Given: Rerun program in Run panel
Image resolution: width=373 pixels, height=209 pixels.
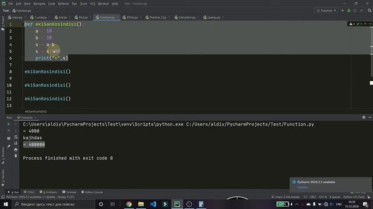Looking at the screenshot, I should click(x=9, y=124).
